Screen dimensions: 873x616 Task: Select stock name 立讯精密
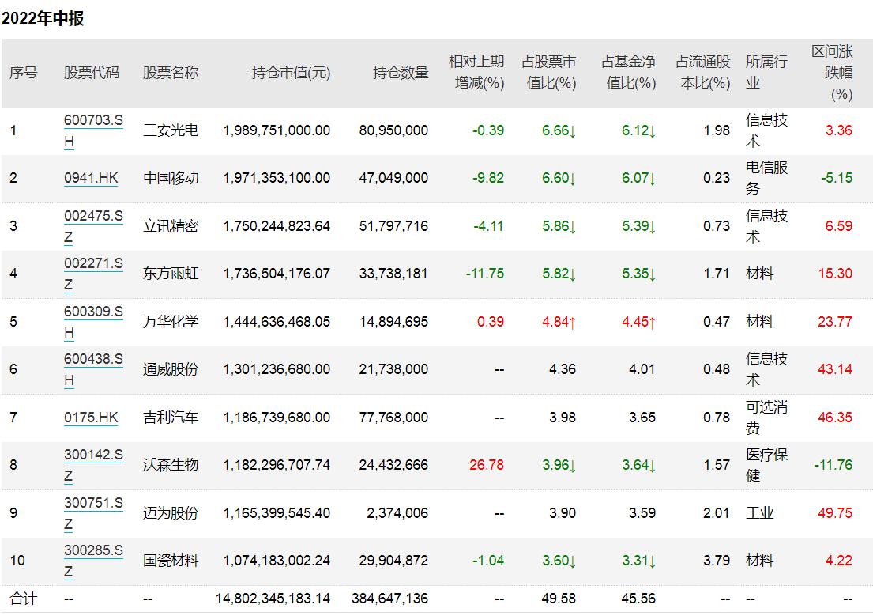click(x=171, y=226)
